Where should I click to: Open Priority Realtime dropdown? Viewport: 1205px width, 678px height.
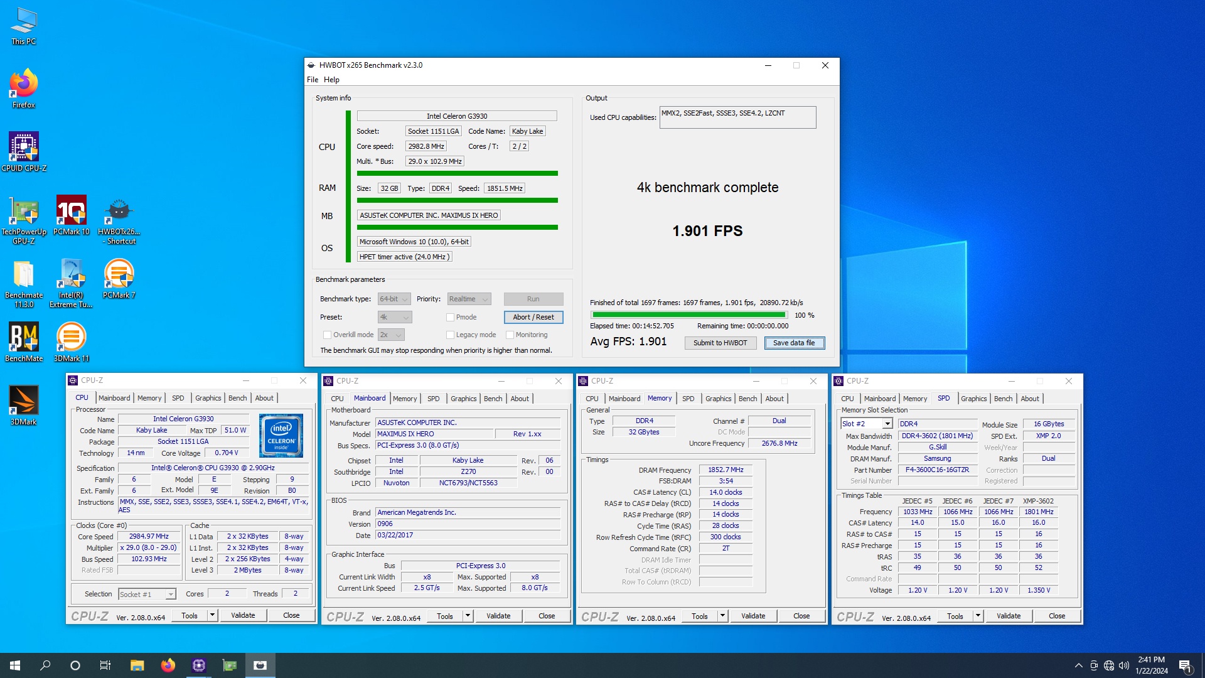click(469, 299)
